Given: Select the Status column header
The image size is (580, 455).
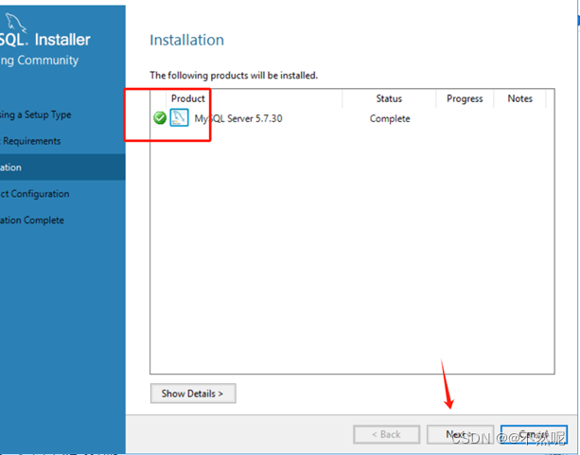Looking at the screenshot, I should click(x=389, y=98).
